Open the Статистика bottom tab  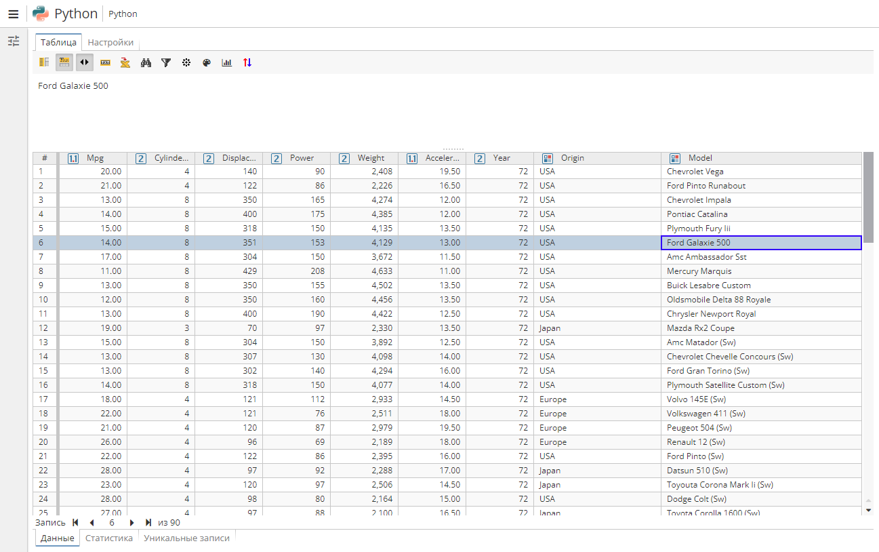(x=109, y=538)
